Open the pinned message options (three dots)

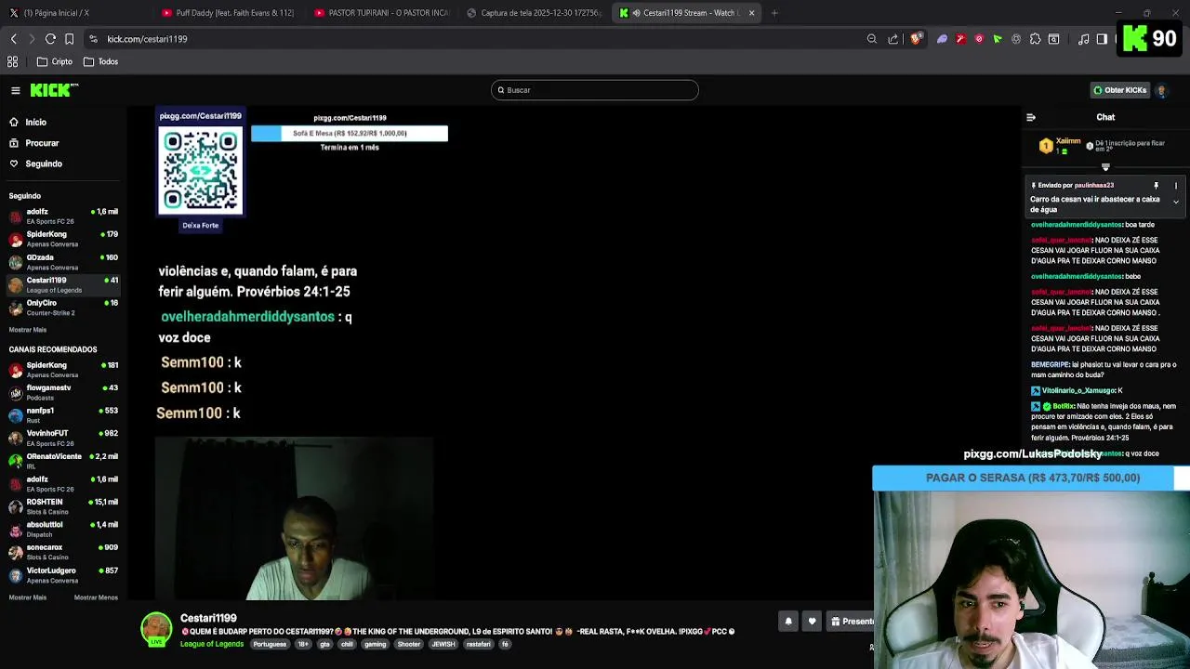coord(1176,186)
